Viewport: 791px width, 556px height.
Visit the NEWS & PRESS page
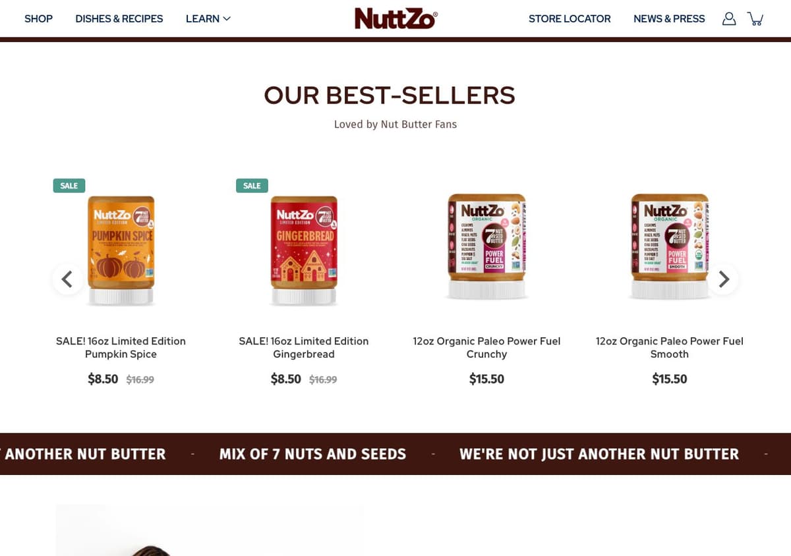tap(669, 18)
